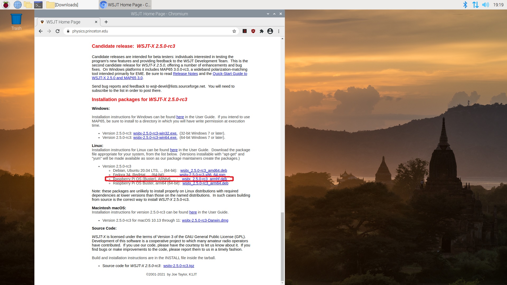Switch to the Downloads taskbar window
This screenshot has width=507, height=285.
(x=63, y=5)
